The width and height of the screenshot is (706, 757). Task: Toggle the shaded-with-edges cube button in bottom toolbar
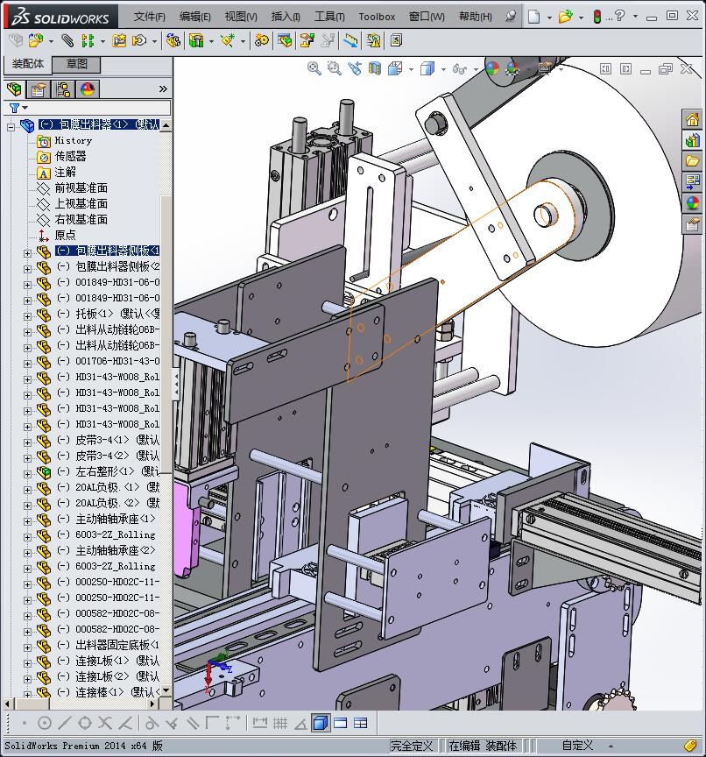coord(321,723)
